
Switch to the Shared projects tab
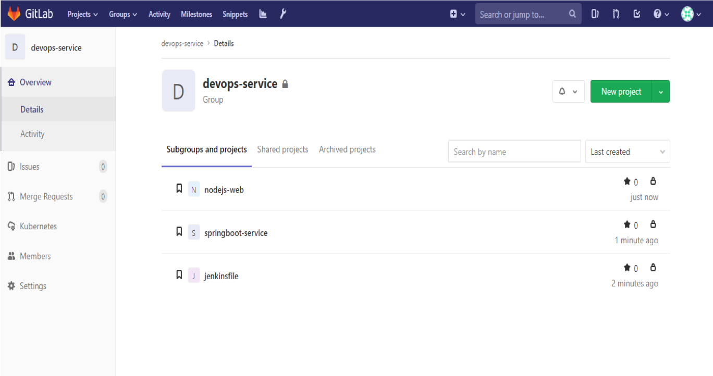pos(282,149)
